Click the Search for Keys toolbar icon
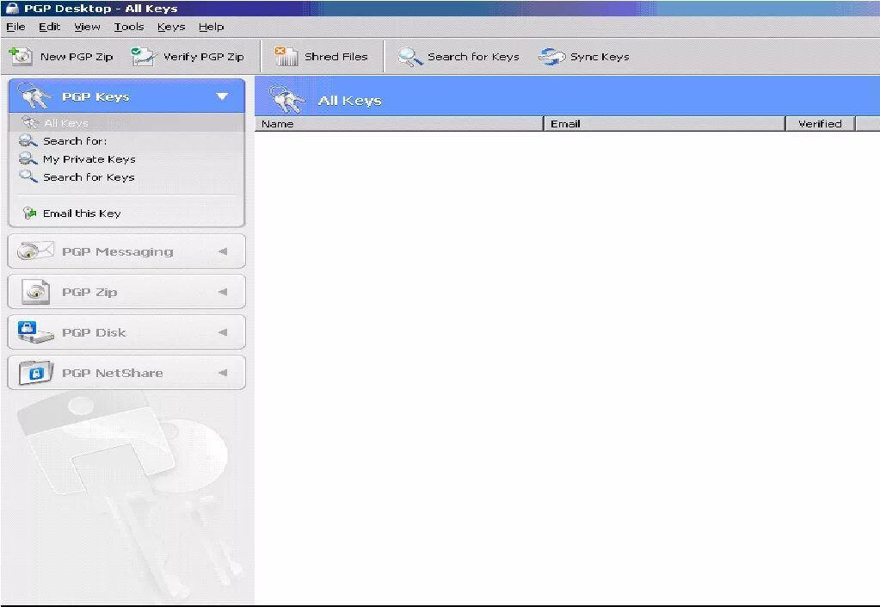The image size is (880, 607). 410,57
